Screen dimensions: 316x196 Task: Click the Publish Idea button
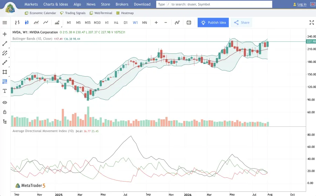(x=213, y=22)
